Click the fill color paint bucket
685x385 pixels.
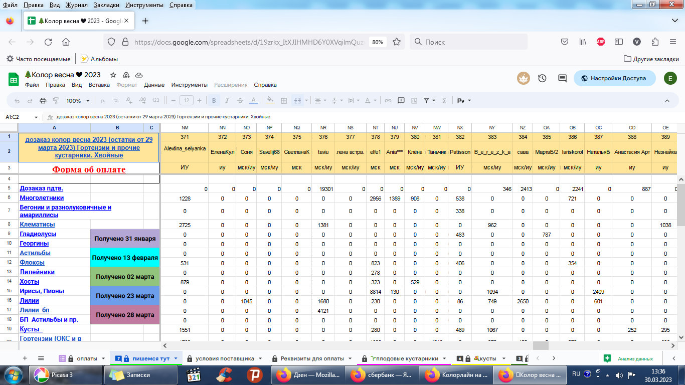[x=270, y=100]
